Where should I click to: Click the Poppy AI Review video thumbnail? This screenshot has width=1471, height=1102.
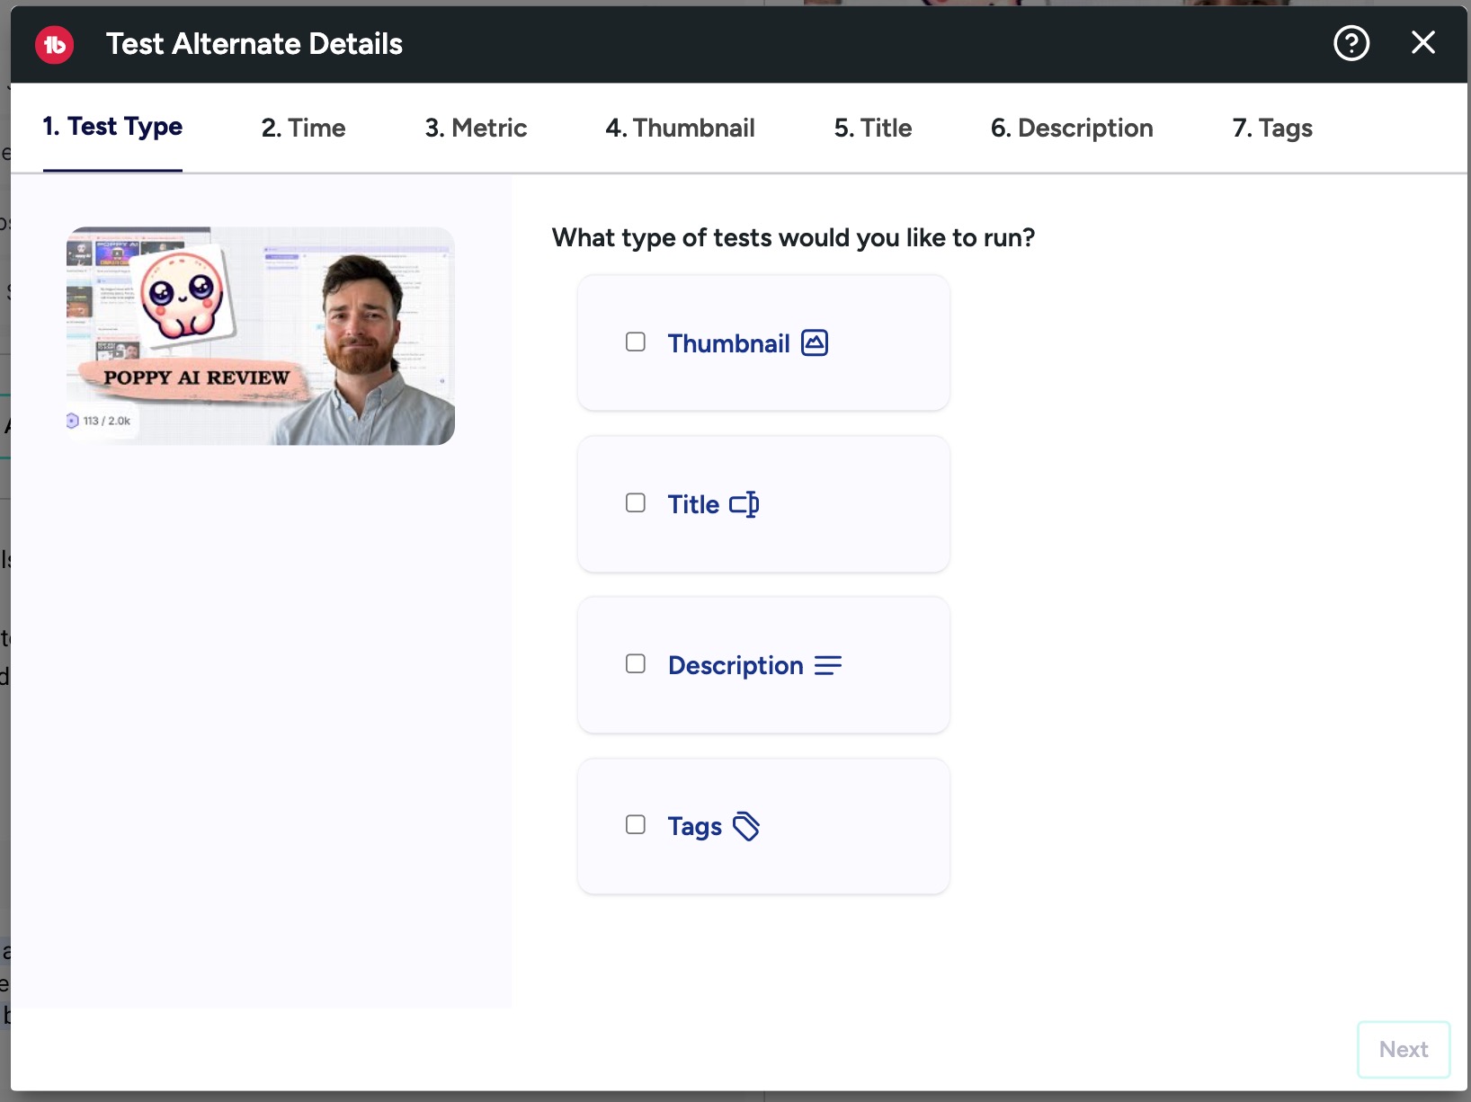(261, 335)
